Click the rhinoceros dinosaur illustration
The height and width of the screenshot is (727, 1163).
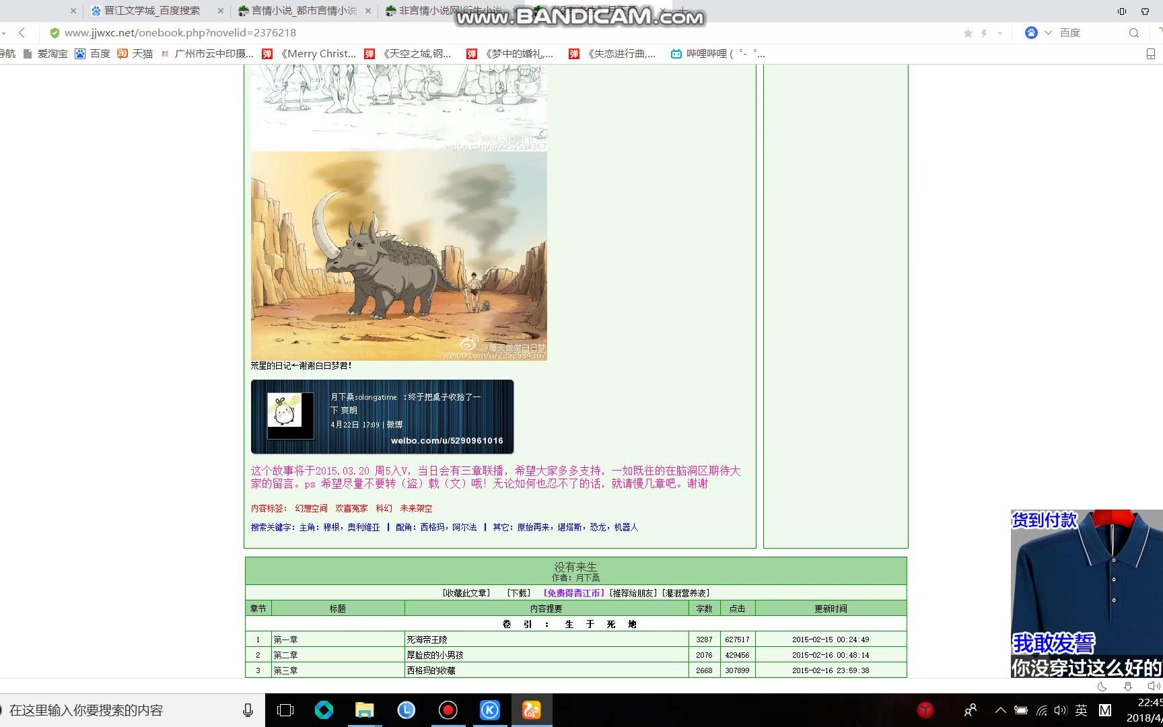pyautogui.click(x=399, y=256)
